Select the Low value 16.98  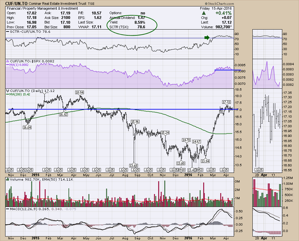pos(32,22)
